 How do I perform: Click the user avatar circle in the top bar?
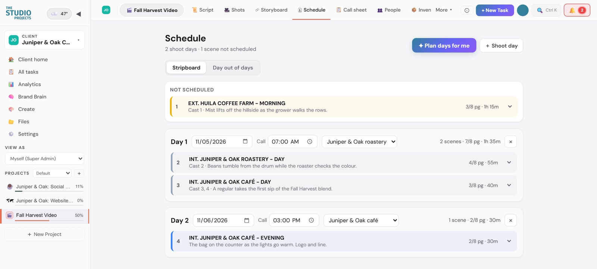pyautogui.click(x=522, y=10)
